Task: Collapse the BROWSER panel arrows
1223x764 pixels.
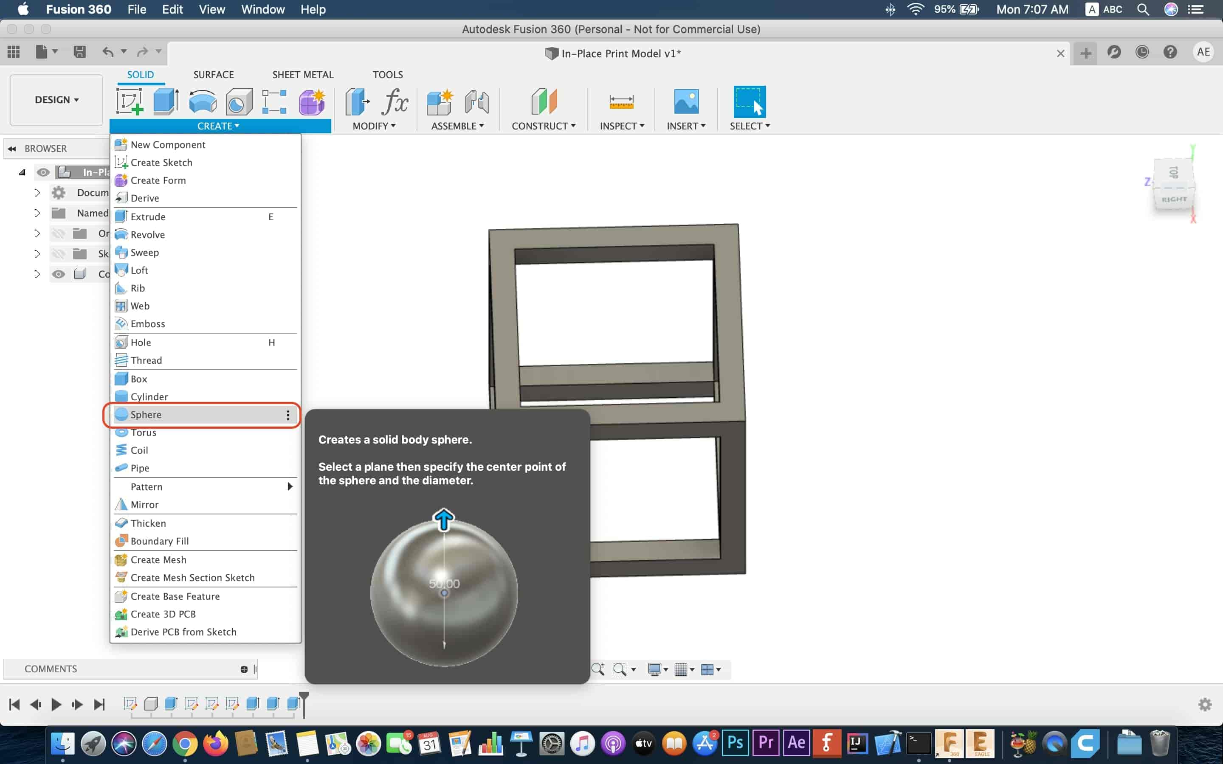Action: coord(11,149)
